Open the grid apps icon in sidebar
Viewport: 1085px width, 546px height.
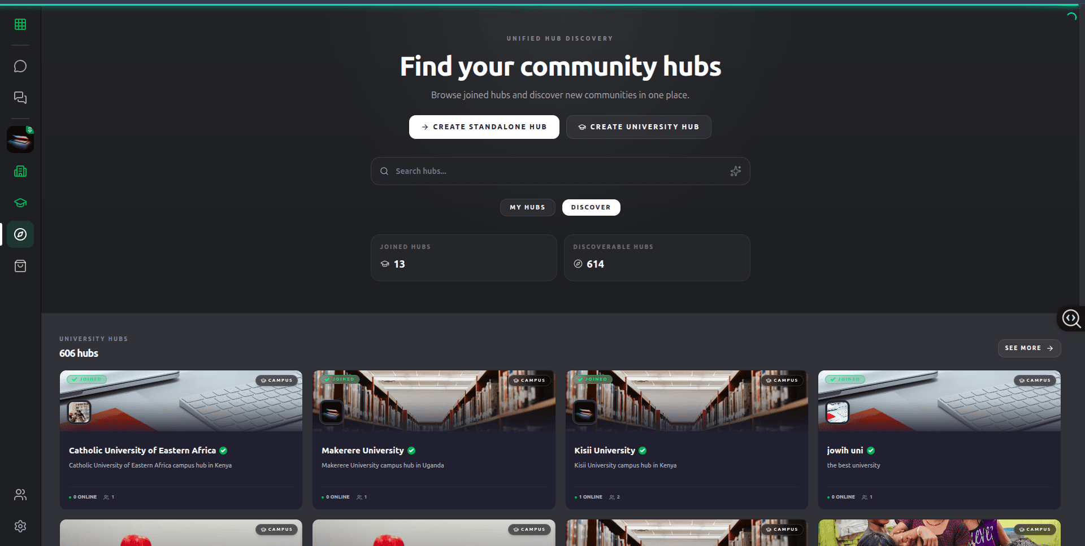coord(20,24)
